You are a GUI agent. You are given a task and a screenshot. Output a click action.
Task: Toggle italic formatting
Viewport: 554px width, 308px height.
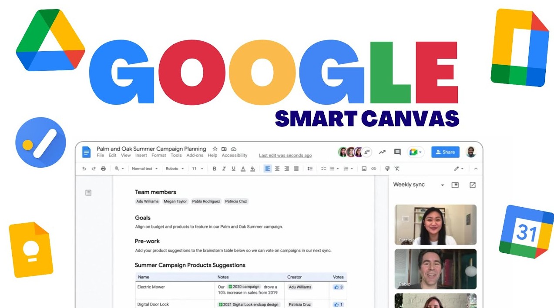(224, 169)
